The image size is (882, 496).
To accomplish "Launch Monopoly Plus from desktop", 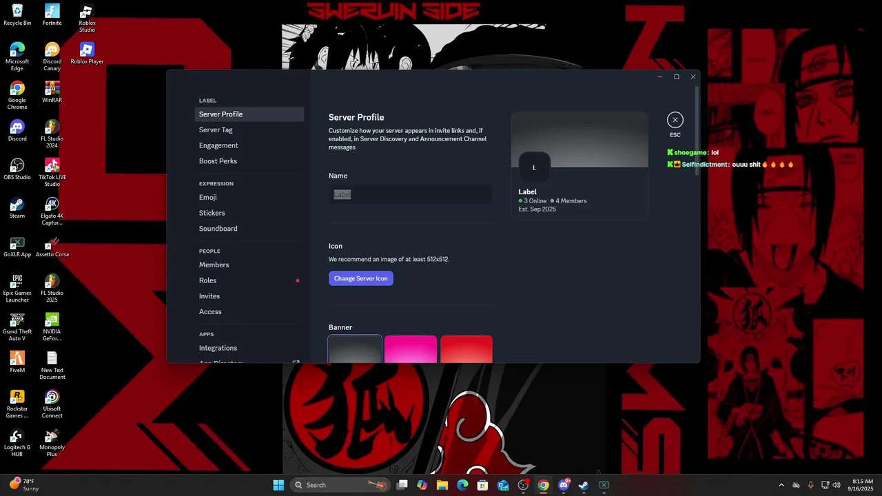I will coord(52,442).
